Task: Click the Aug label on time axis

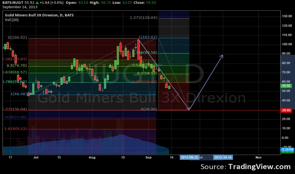Action: pyautogui.click(x=92, y=158)
